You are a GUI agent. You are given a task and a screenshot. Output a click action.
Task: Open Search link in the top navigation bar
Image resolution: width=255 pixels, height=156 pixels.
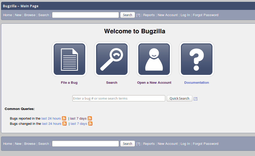(x=44, y=15)
